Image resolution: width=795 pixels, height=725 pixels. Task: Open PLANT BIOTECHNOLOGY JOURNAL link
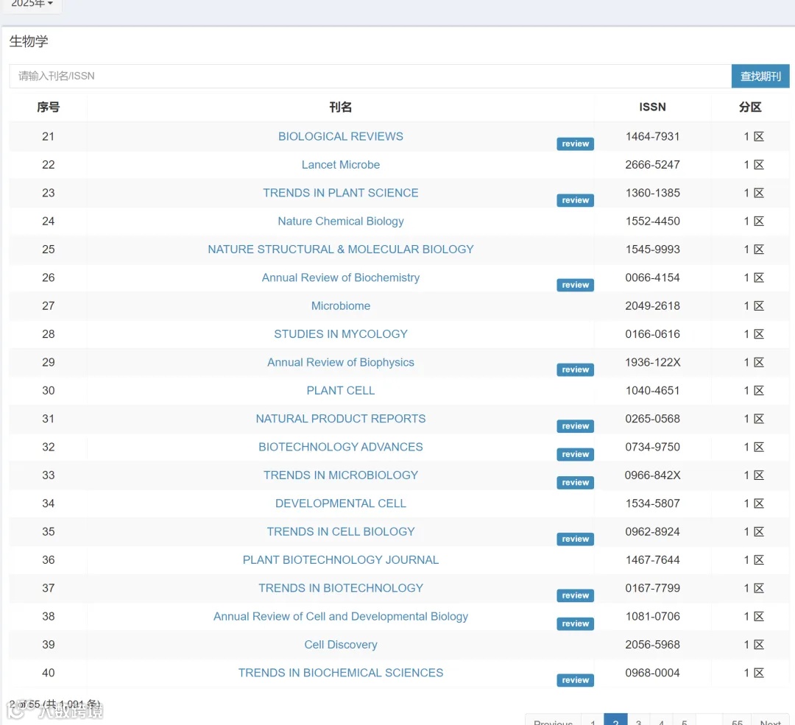341,559
